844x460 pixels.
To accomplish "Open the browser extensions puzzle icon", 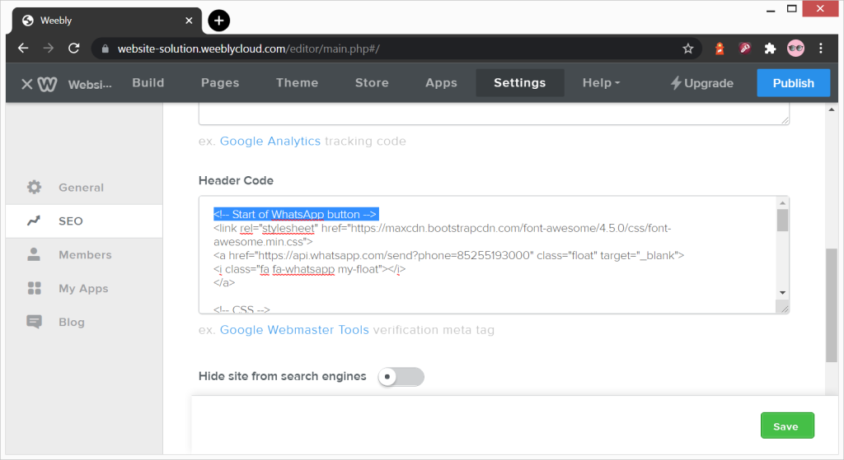I will [771, 49].
